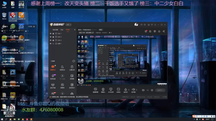
Task: Hide the 全屏 1 source with eye icon
Action: click(x=50, y=44)
